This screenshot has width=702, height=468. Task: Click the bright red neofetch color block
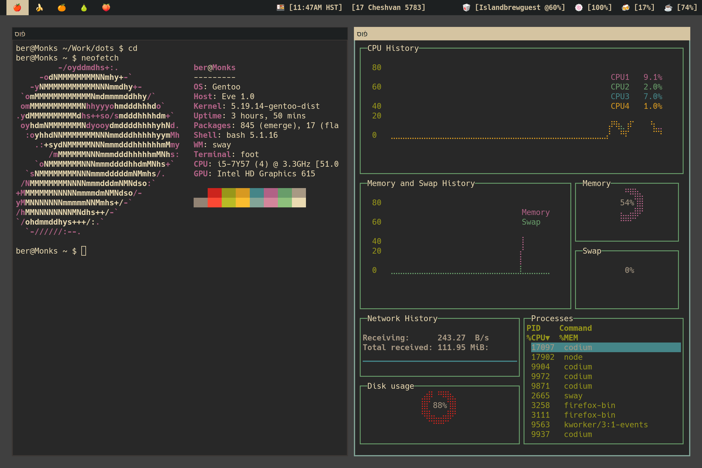pos(215,202)
